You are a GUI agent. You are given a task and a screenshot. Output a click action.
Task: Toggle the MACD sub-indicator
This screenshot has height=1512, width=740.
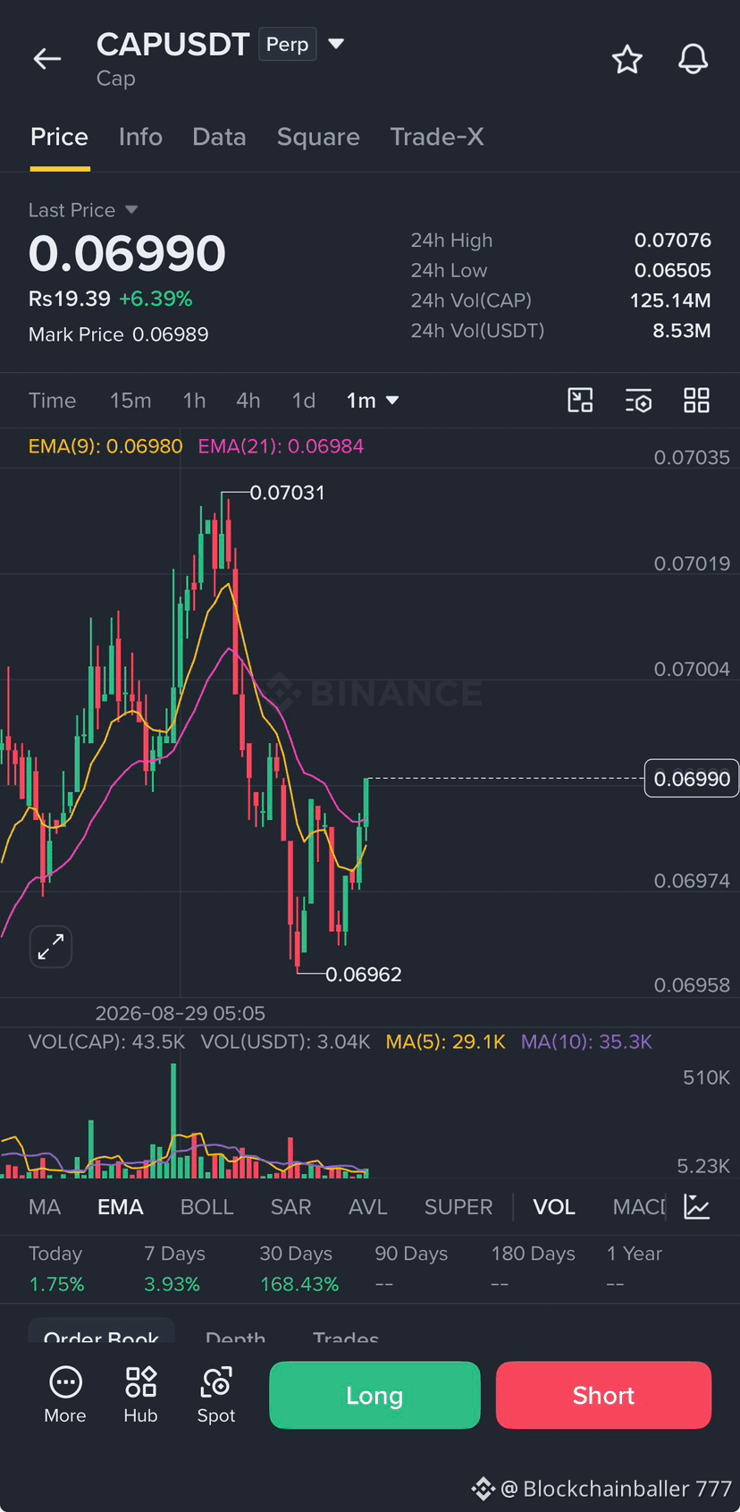(x=639, y=1207)
